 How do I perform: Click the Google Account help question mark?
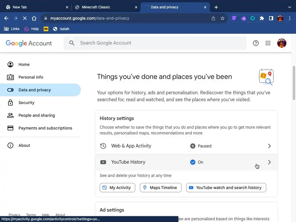pyautogui.click(x=256, y=43)
